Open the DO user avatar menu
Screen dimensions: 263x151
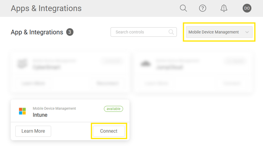247,8
